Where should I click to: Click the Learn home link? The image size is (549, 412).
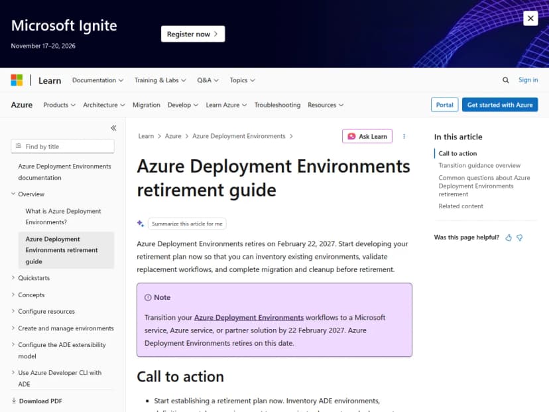[x=50, y=80]
